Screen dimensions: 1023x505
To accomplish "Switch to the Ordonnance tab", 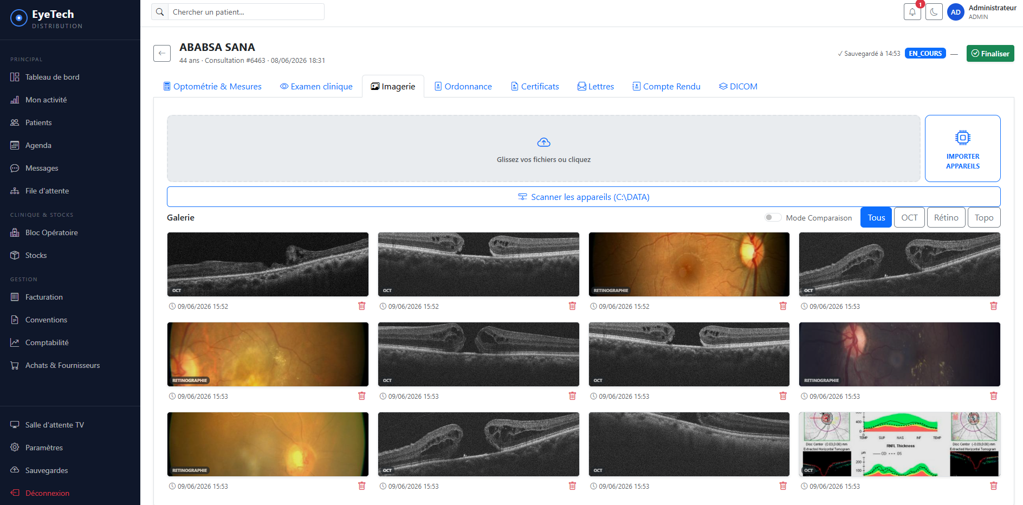I will (463, 86).
